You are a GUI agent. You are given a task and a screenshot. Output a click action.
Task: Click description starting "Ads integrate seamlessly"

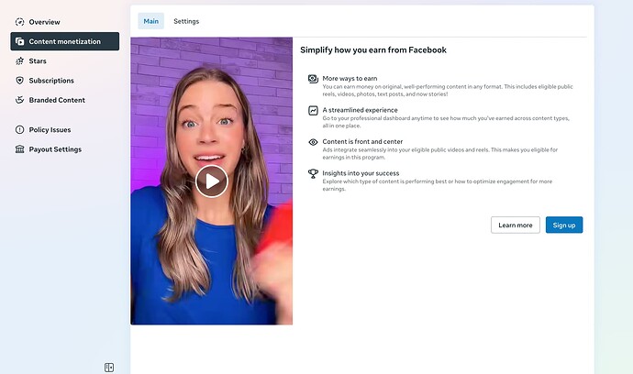pos(439,153)
